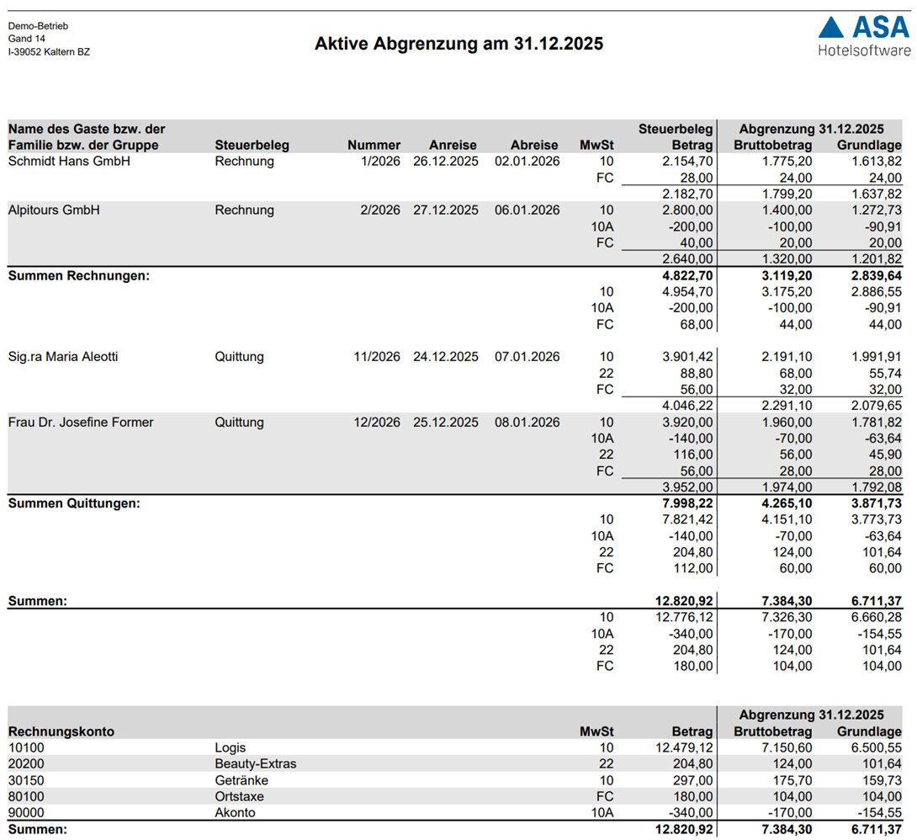Select the Ortstaxe account row
Viewport: 917px width, 840px height.
point(241,796)
